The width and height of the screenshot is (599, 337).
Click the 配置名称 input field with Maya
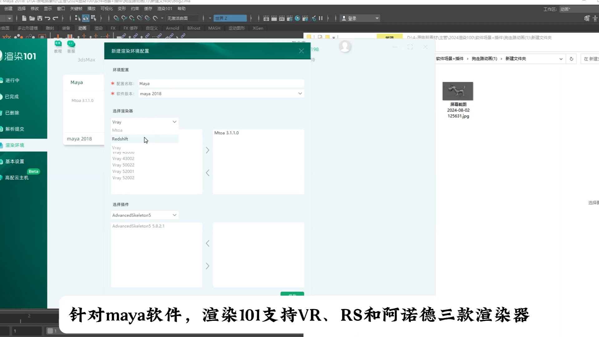(221, 84)
